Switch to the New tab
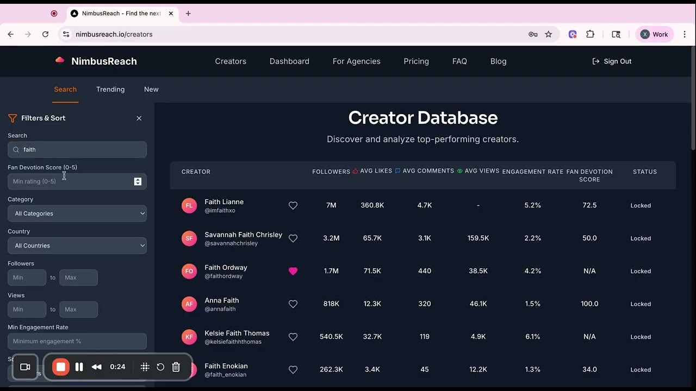This screenshot has width=696, height=391. 151,89
